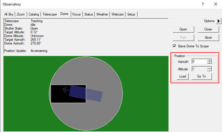222x132 pixels.
Task: Toggle Slave Dome To Scope checkbox
Action: pyautogui.click(x=175, y=46)
